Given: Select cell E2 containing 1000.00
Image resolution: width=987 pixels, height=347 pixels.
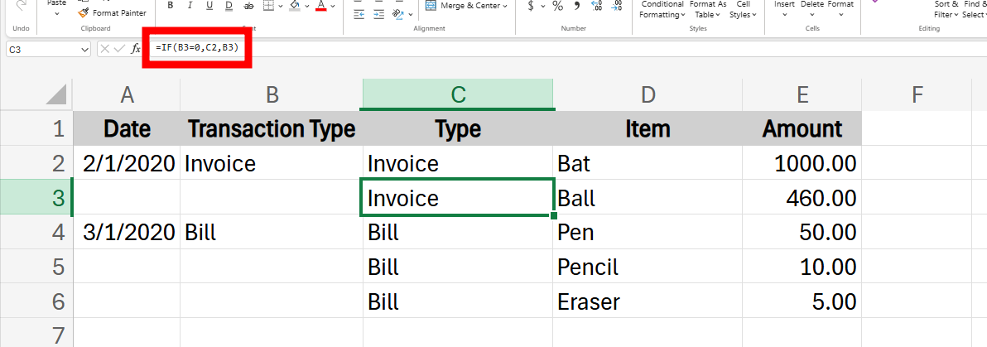Looking at the screenshot, I should tap(802, 164).
